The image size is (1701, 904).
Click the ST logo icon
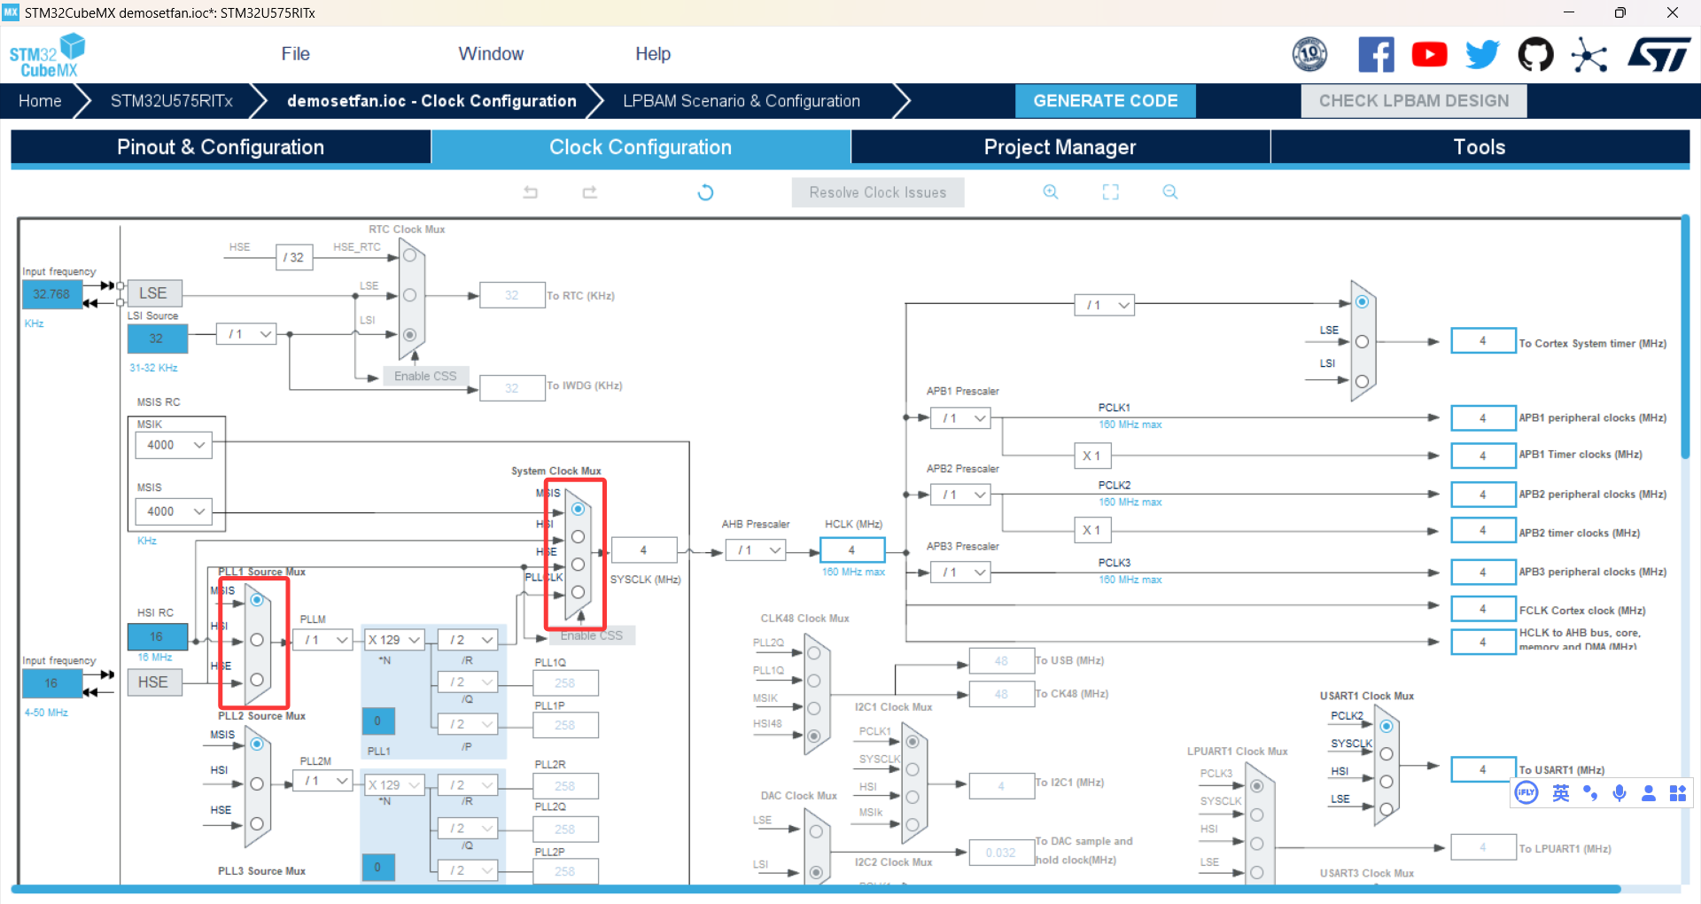1659,55
